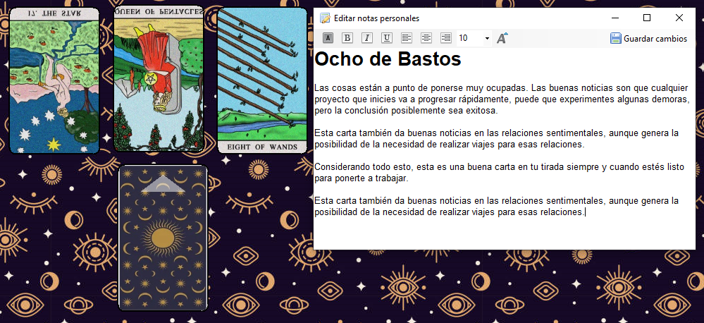Click the notes editor window icon
704x323 pixels.
tap(325, 18)
